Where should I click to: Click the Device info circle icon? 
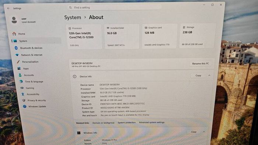[74, 76]
